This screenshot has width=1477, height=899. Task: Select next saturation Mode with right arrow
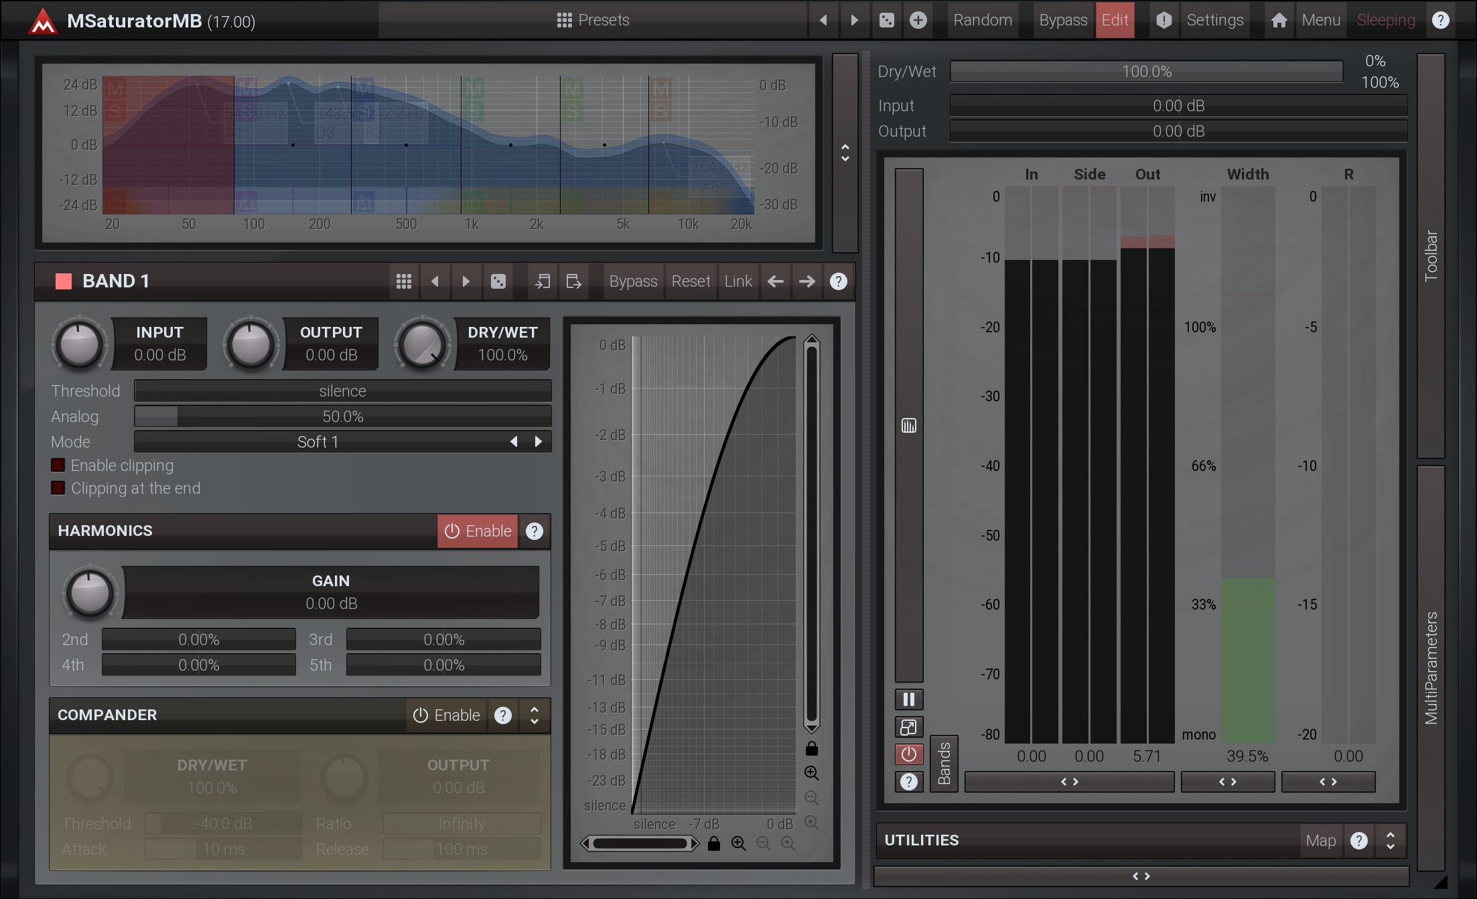(x=538, y=441)
